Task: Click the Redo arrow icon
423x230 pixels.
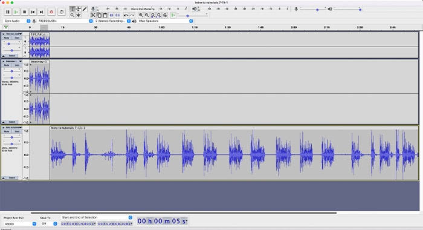Action: click(x=132, y=15)
